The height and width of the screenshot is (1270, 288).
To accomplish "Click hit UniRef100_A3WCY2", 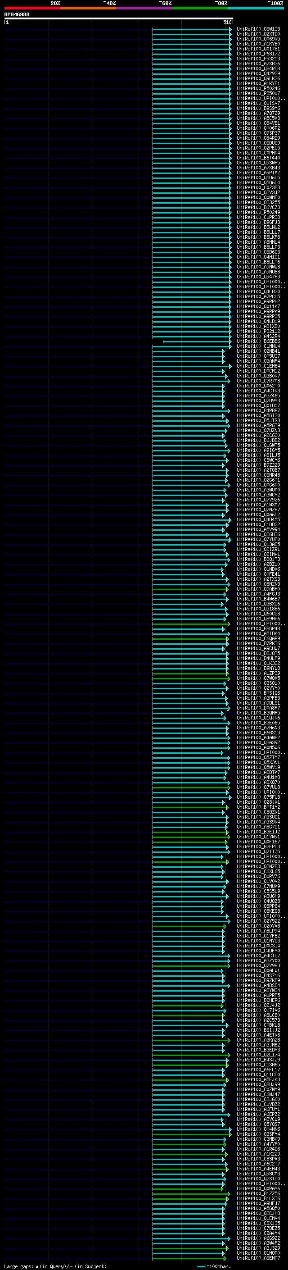I will point(258,495).
